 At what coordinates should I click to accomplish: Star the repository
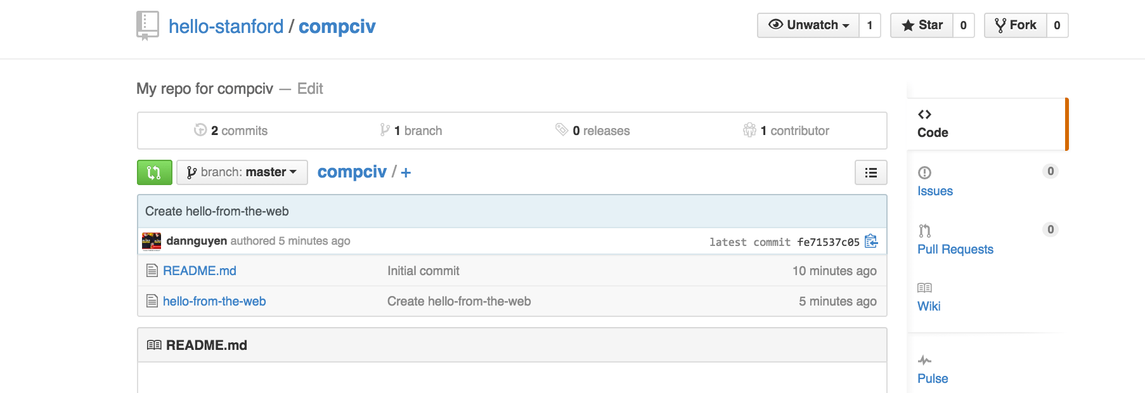click(x=922, y=25)
